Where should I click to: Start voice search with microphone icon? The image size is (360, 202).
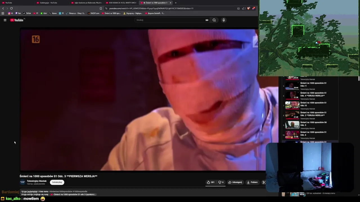click(224, 20)
